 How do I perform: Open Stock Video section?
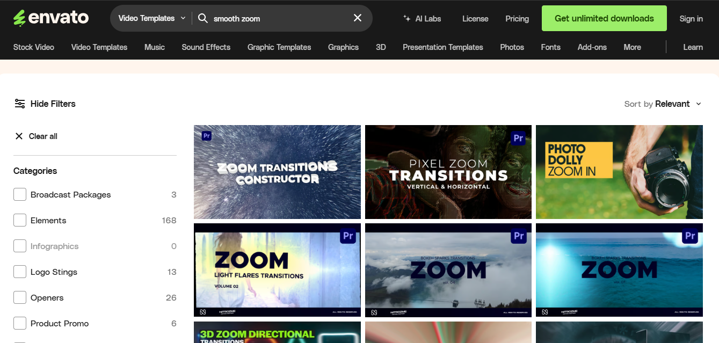click(x=34, y=47)
